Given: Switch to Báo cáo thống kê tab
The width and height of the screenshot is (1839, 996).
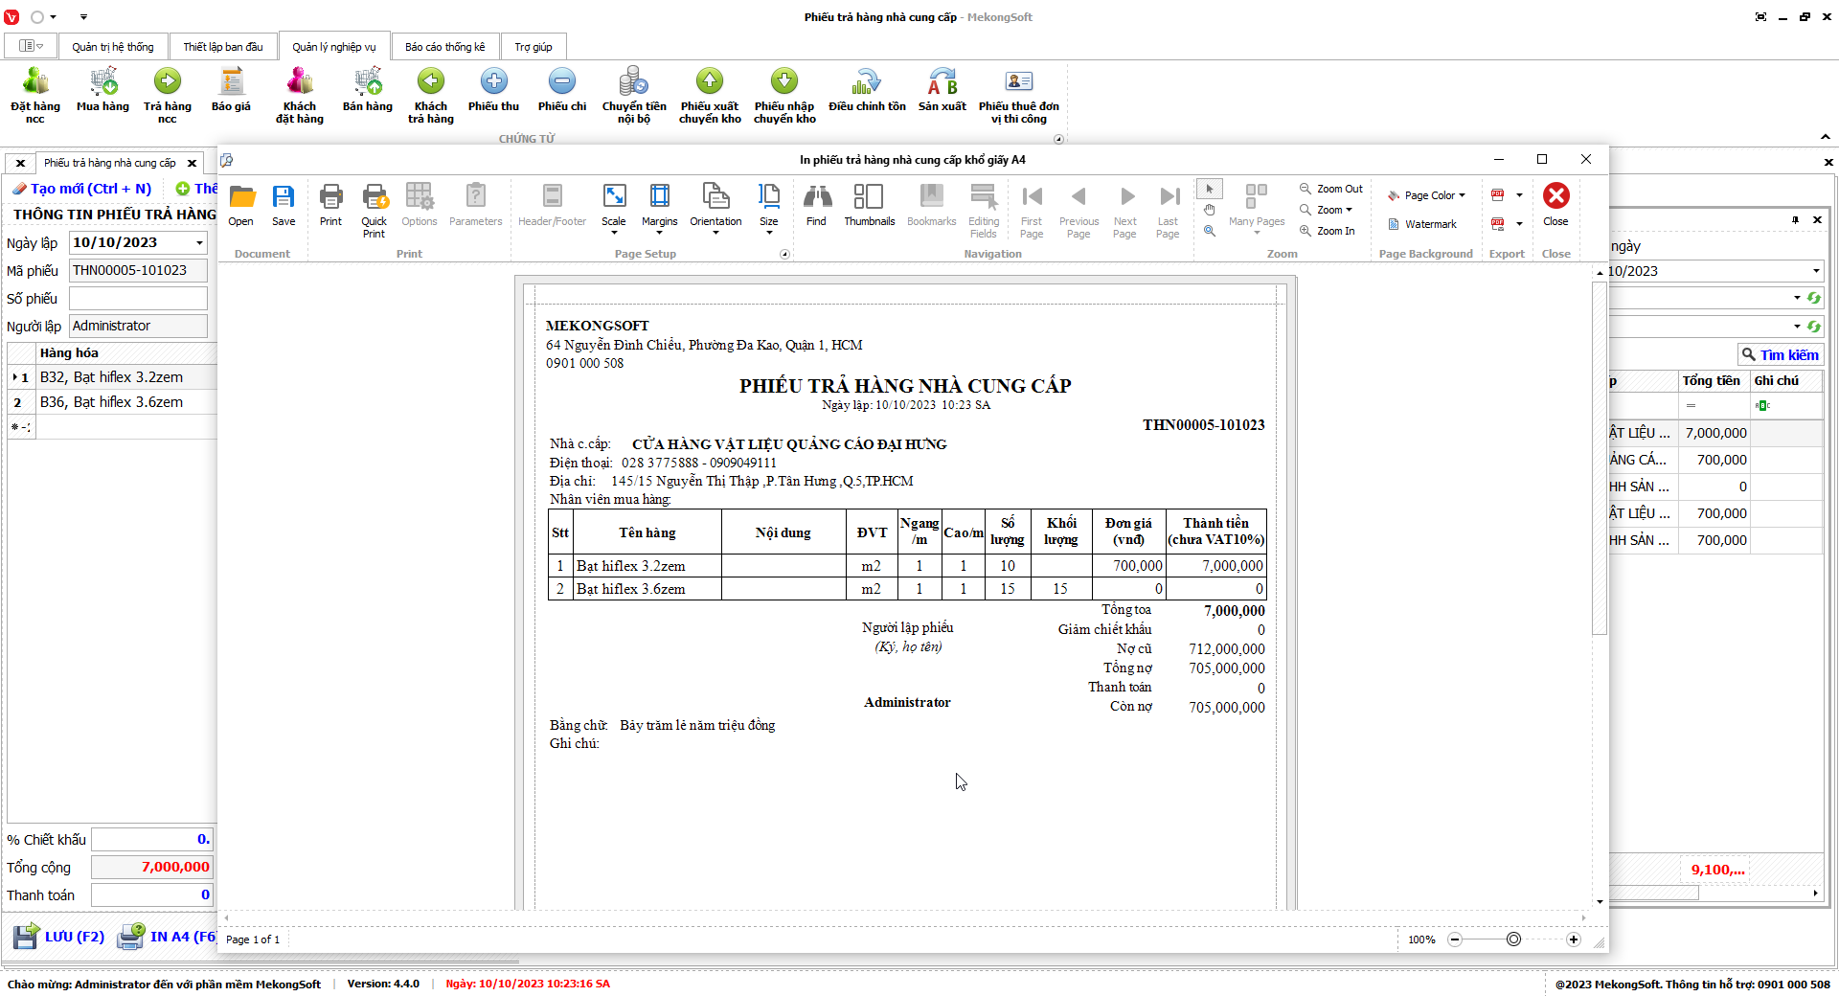Looking at the screenshot, I should pyautogui.click(x=444, y=47).
